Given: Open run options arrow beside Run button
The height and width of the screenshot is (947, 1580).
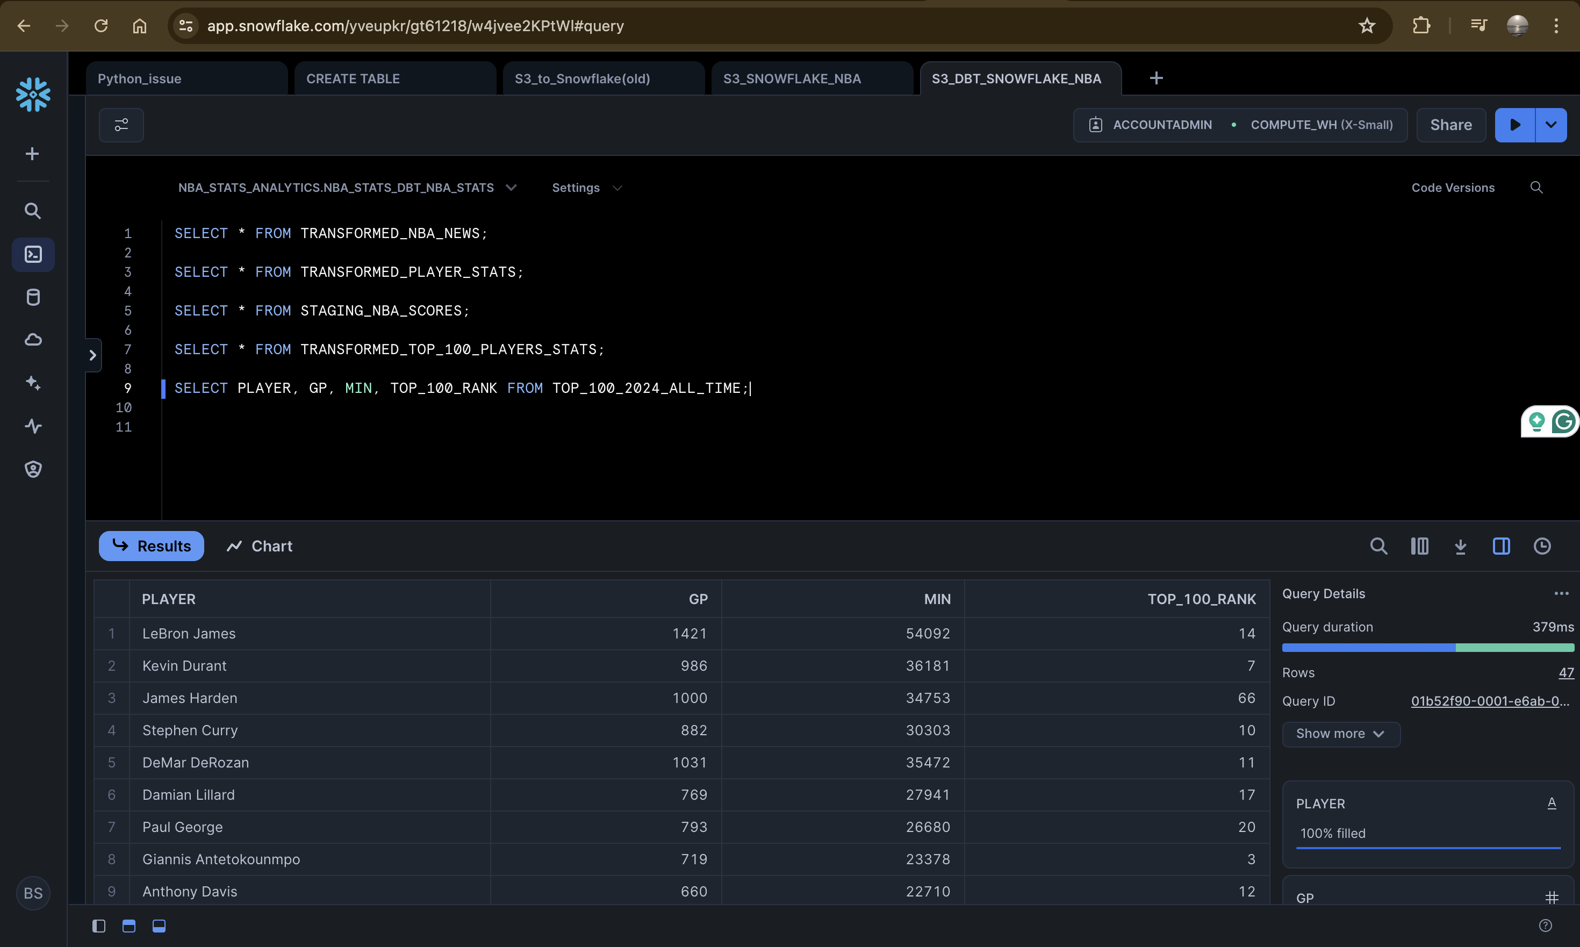Looking at the screenshot, I should (x=1550, y=125).
